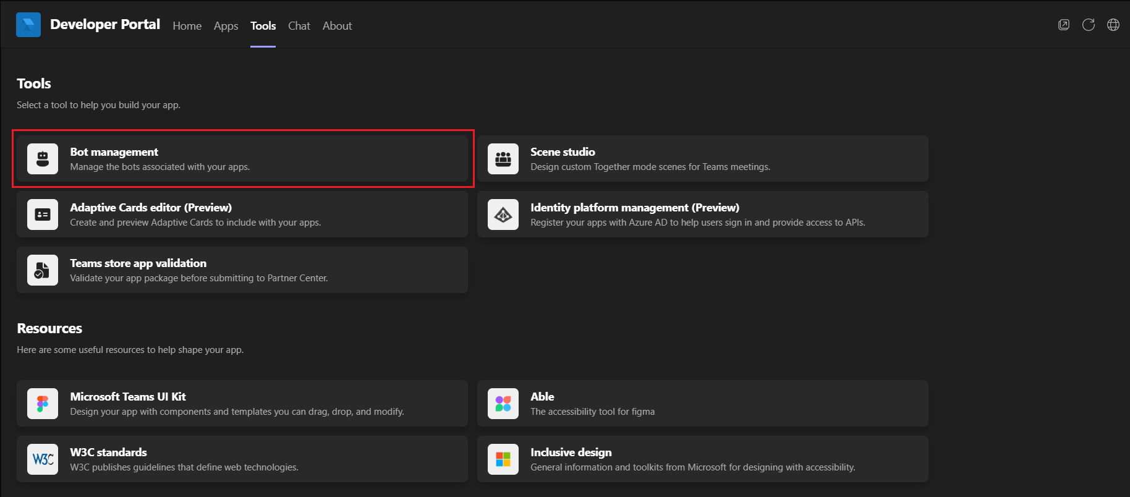This screenshot has width=1130, height=497.
Task: Click 'General information and toolkits from Microsoft' description
Action: click(693, 467)
